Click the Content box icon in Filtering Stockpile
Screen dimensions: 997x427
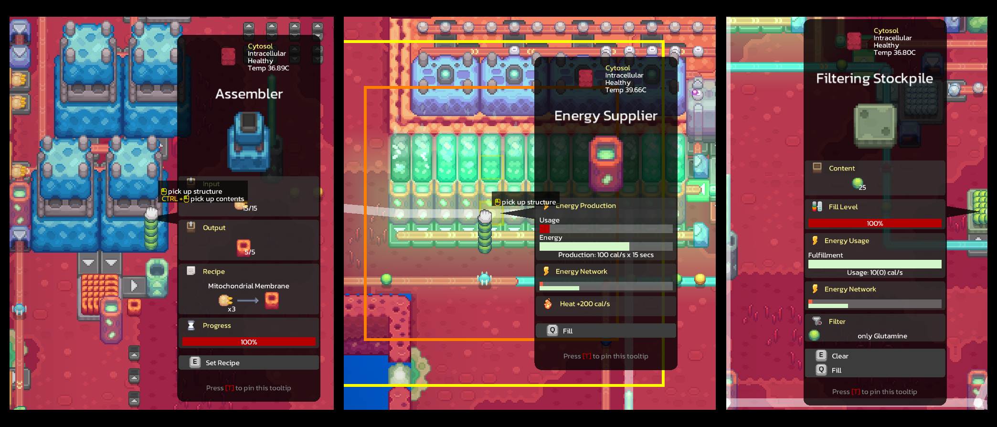point(817,167)
